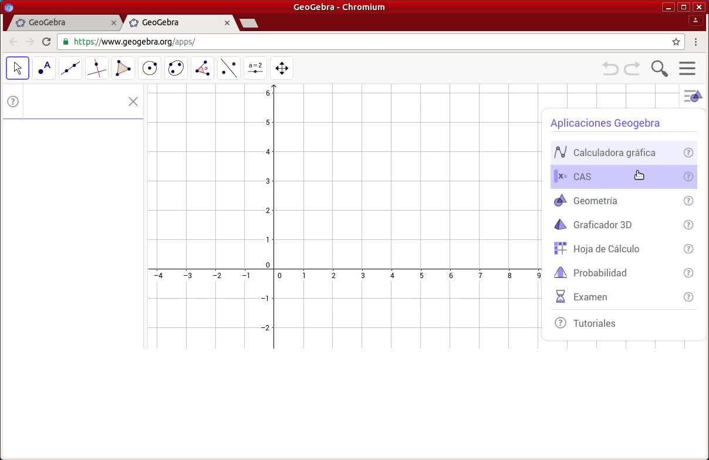Open the CAS app

pos(623,177)
